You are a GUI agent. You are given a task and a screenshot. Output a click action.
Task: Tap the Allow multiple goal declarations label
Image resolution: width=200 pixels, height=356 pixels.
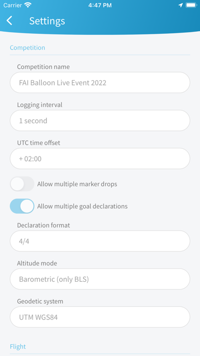[83, 206]
